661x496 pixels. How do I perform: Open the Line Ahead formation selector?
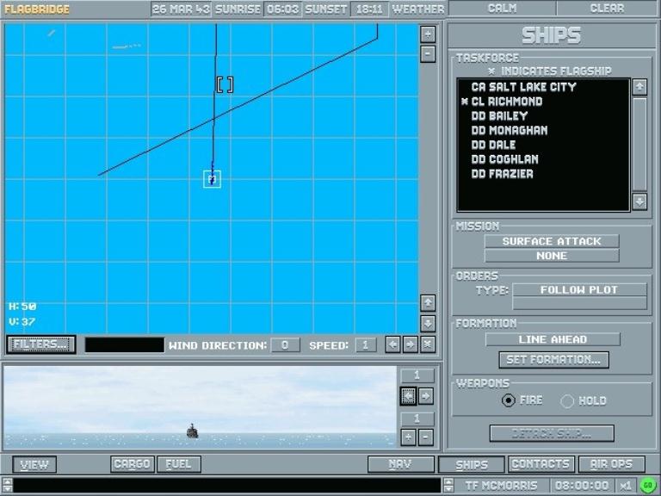point(552,339)
